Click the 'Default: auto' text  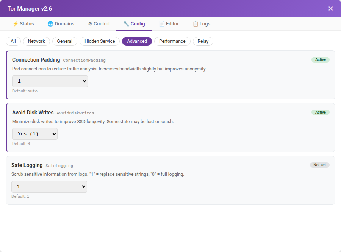(x=25, y=91)
